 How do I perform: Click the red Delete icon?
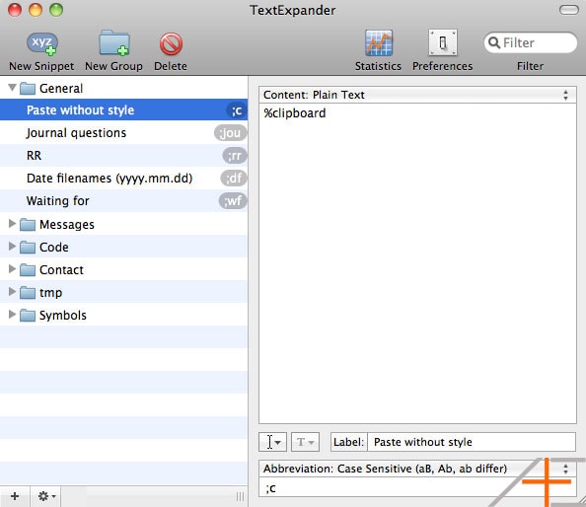coord(171,44)
